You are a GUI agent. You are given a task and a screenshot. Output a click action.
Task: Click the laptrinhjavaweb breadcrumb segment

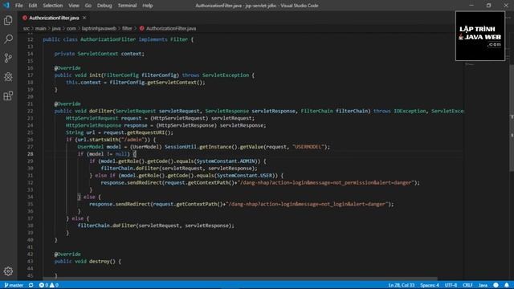point(99,29)
